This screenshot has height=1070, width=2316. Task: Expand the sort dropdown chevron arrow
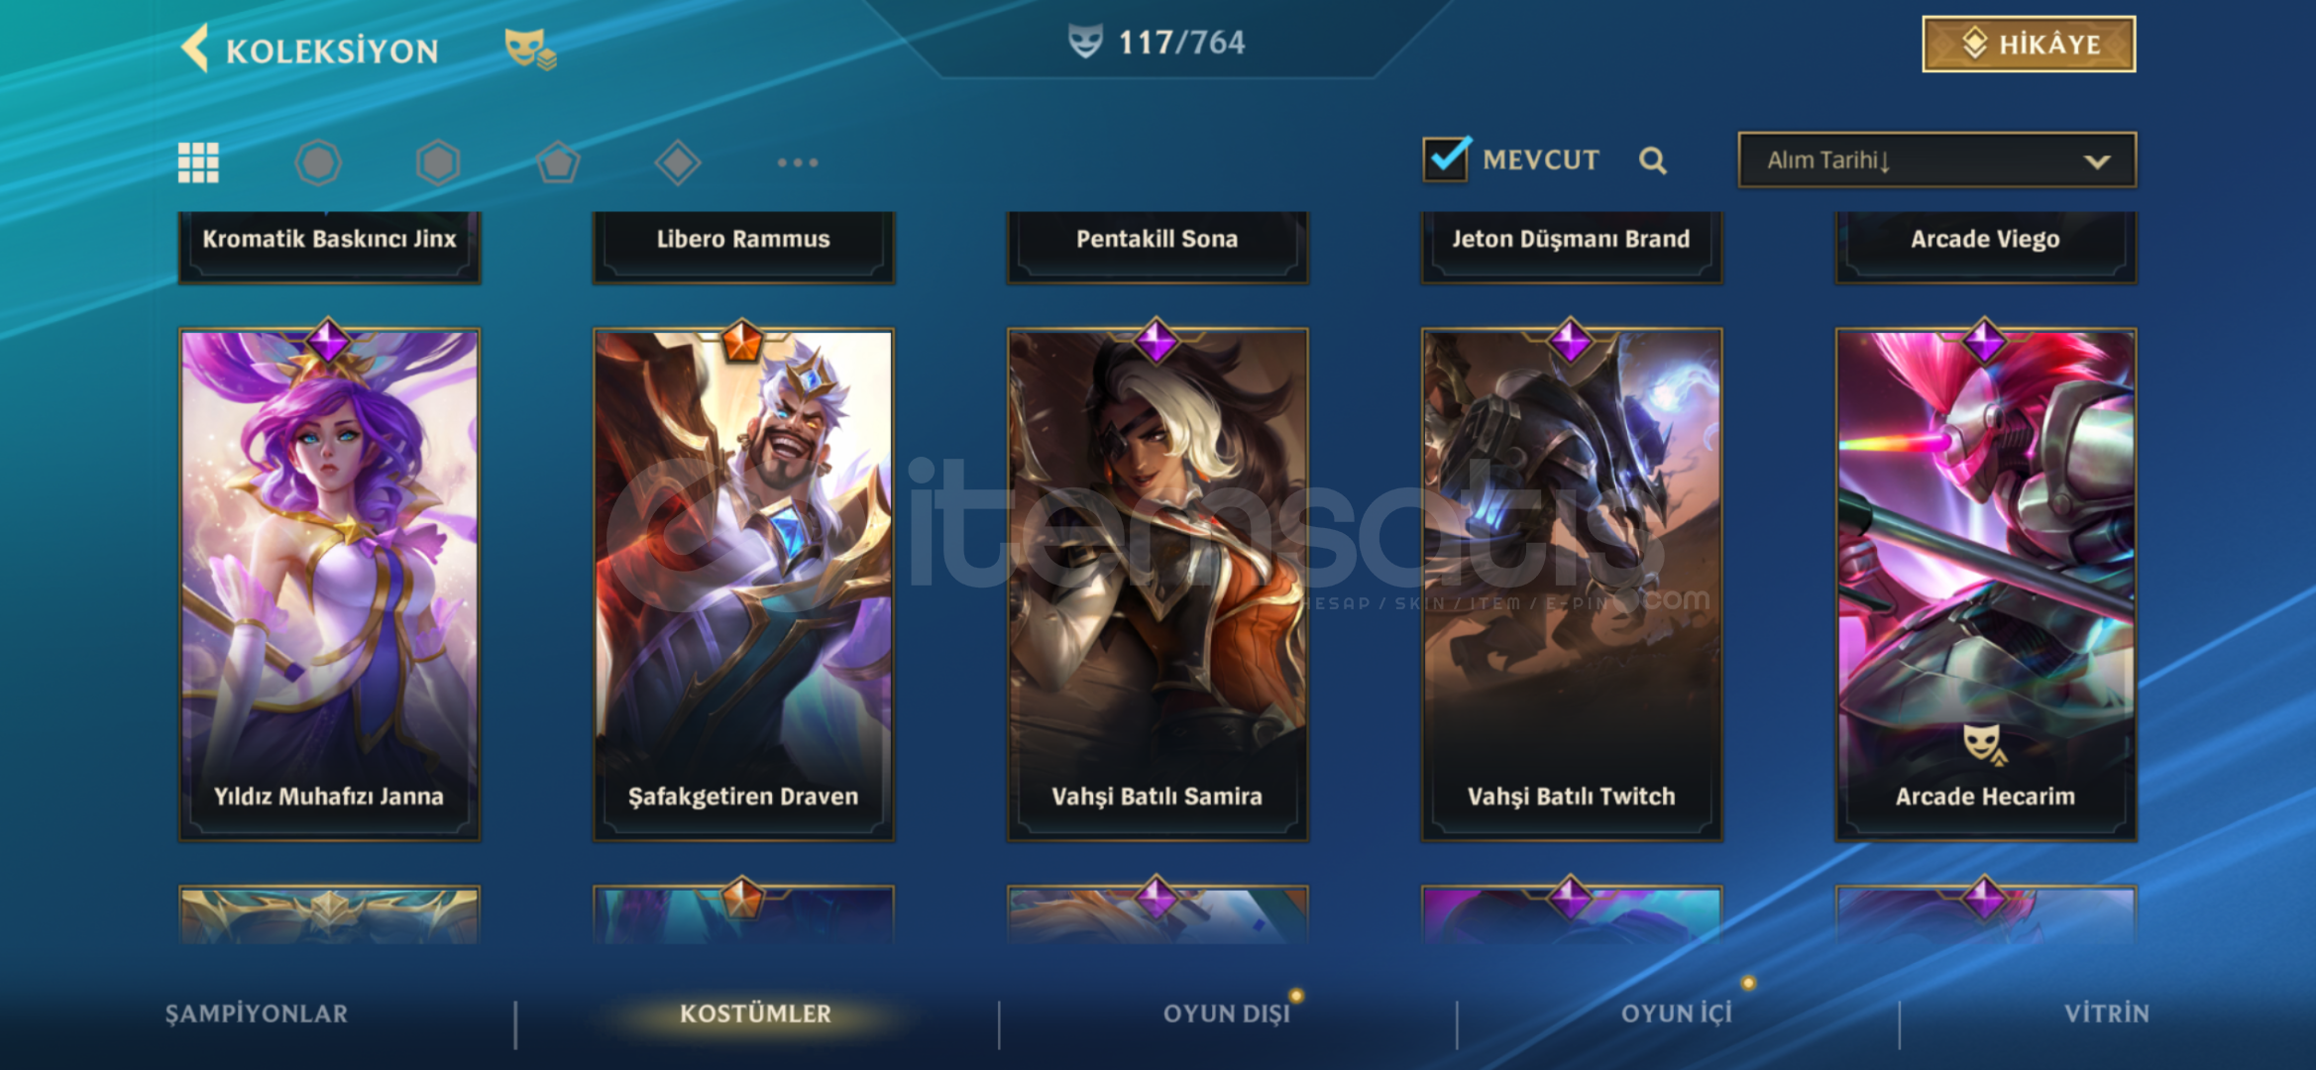(2097, 161)
